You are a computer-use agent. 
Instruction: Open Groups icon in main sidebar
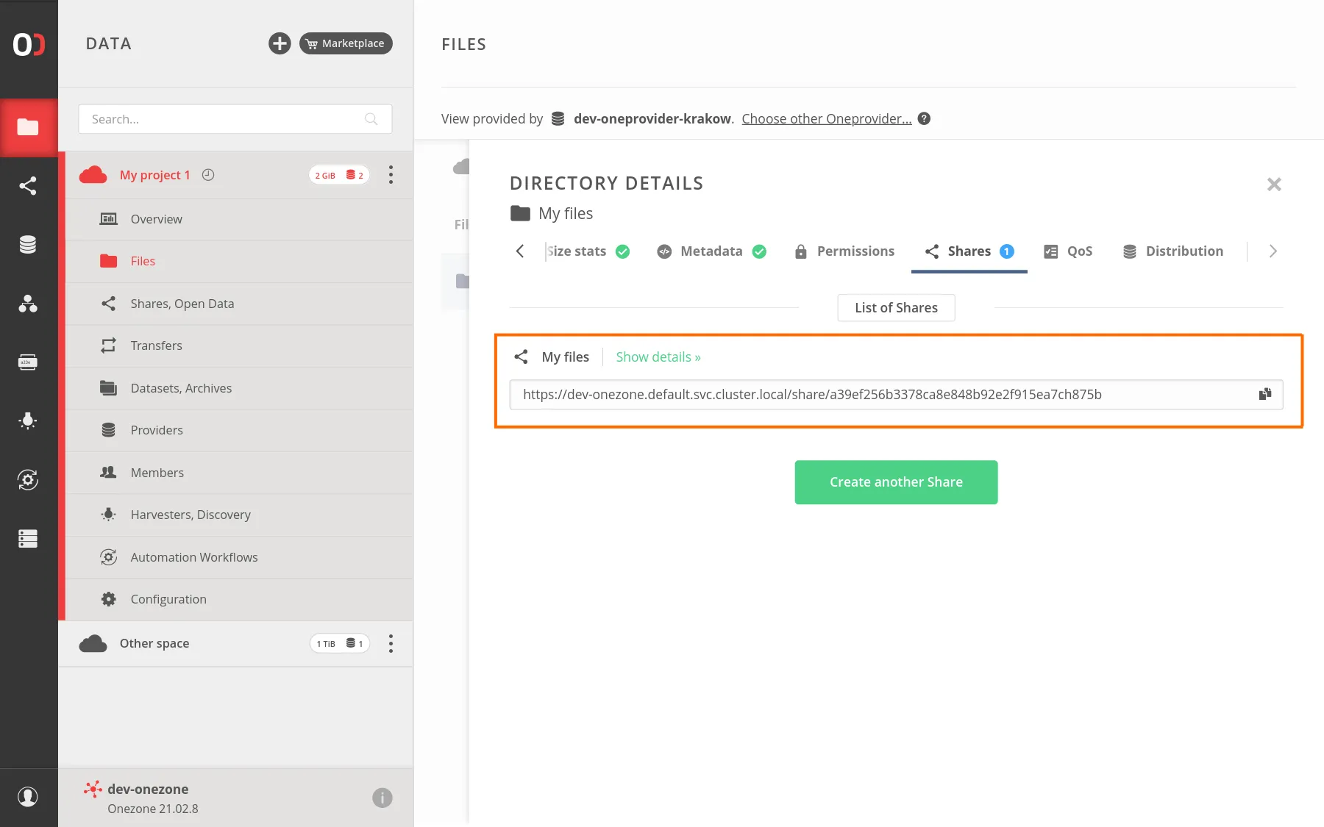[28, 304]
